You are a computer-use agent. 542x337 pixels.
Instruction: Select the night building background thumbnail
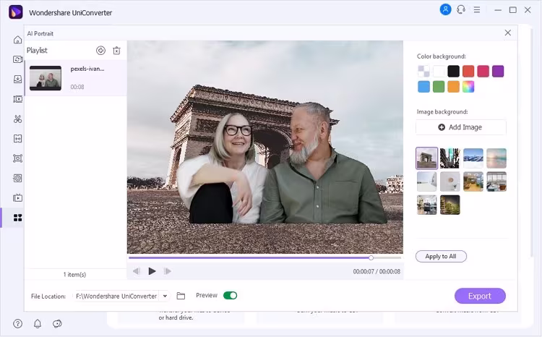click(450, 205)
